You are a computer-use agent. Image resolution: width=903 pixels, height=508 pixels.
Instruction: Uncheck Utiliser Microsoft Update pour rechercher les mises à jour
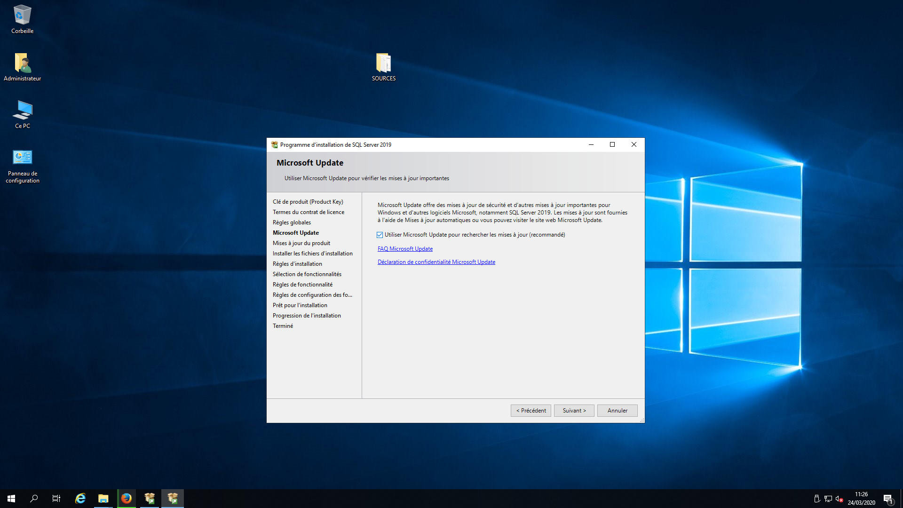(380, 235)
